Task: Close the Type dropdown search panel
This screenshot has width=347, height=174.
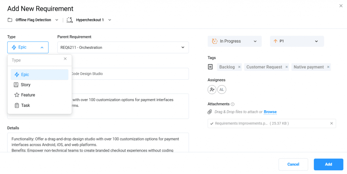Action: (65, 59)
